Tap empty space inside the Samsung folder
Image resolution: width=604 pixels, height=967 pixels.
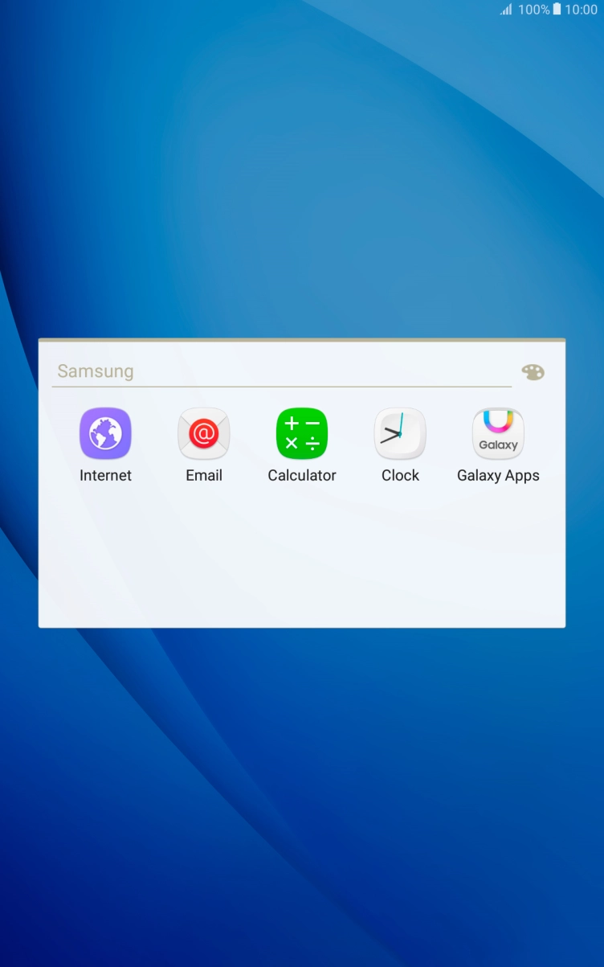pyautogui.click(x=302, y=563)
